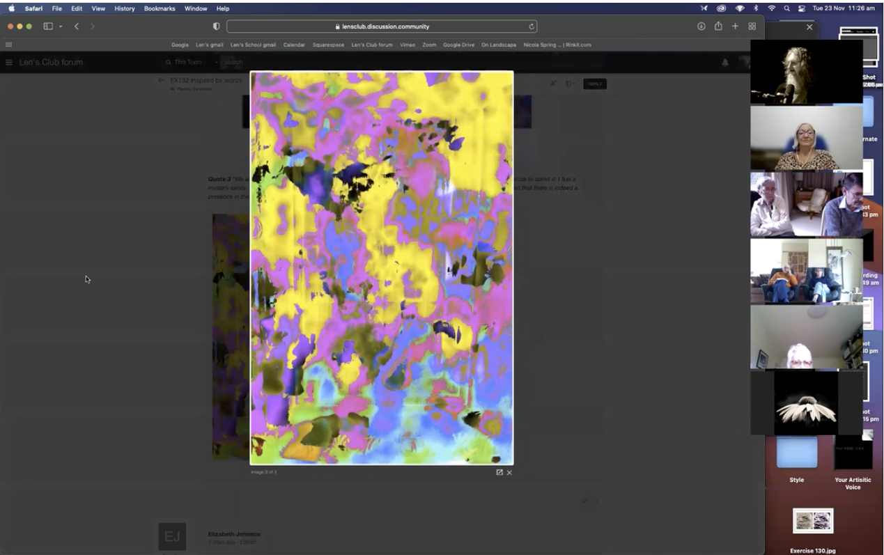The width and height of the screenshot is (884, 555).
Task: Click the privacy report shield icon
Action: (216, 26)
